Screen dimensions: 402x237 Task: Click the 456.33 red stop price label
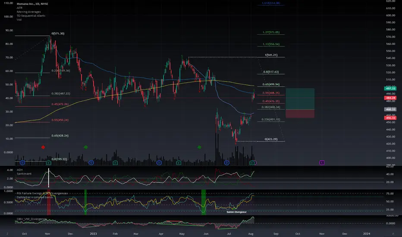(390, 118)
